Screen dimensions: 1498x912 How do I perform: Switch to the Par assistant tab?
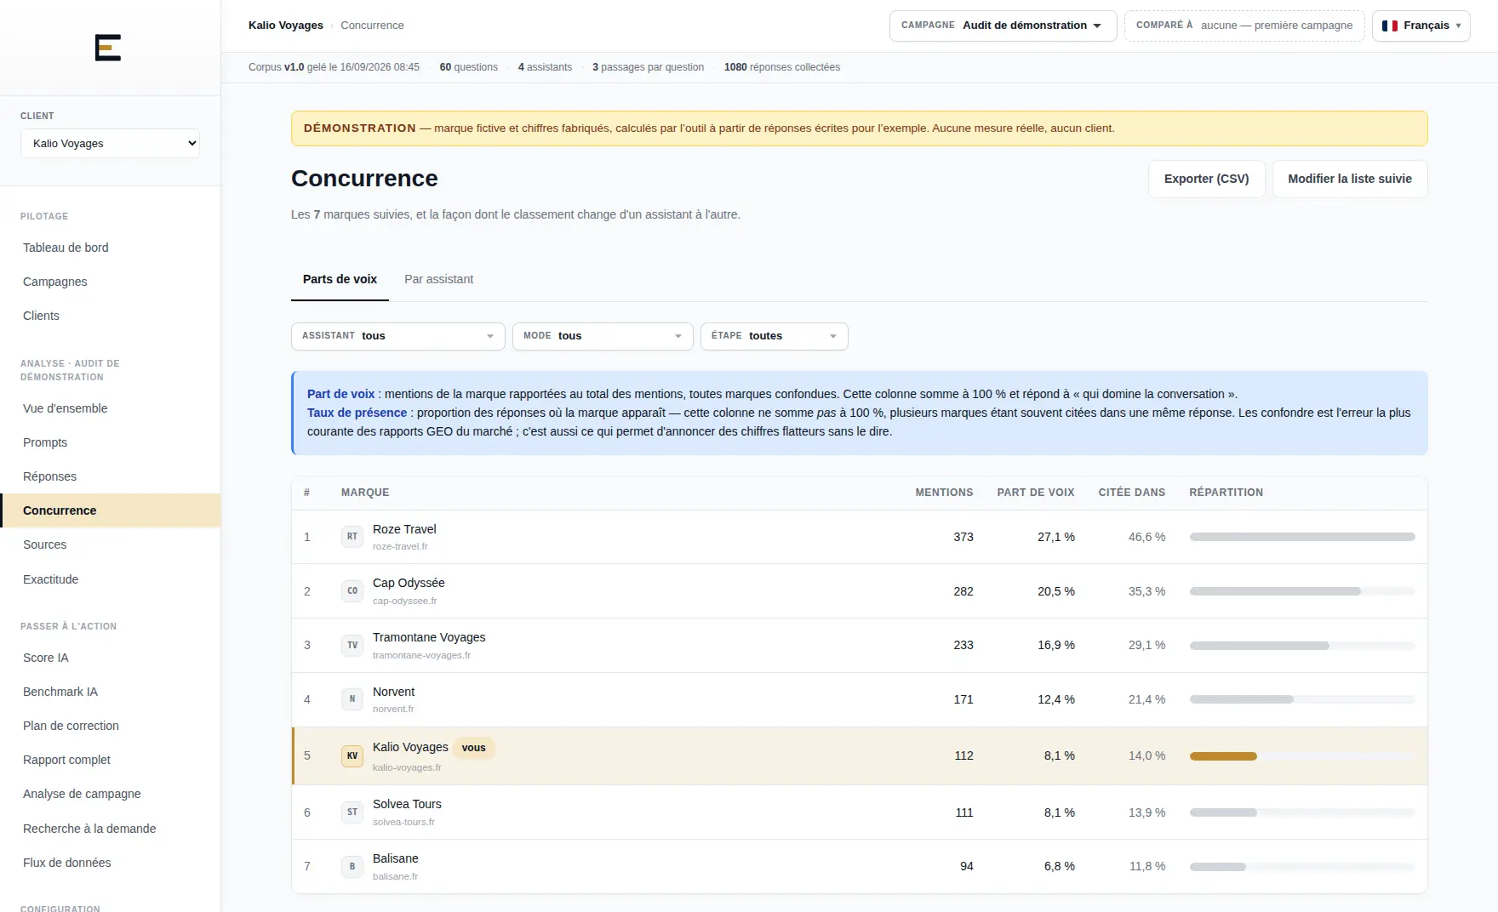tap(439, 280)
